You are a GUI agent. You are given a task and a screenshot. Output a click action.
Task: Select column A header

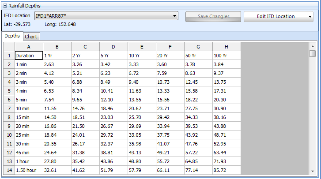29,47
